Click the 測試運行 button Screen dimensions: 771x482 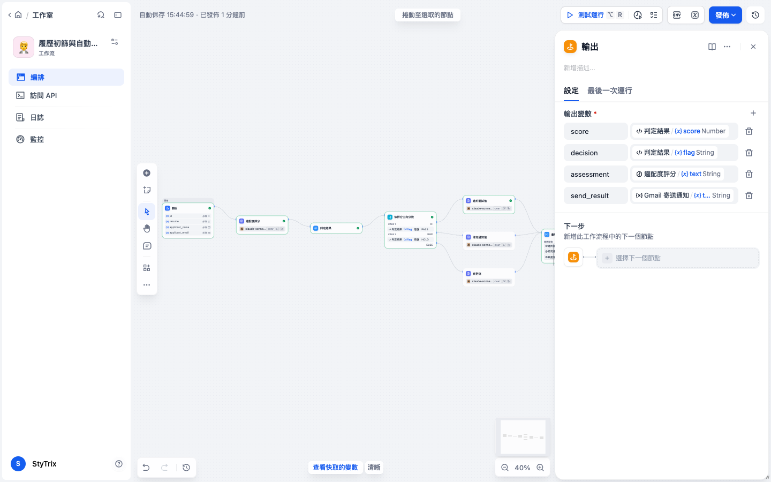click(x=595, y=15)
